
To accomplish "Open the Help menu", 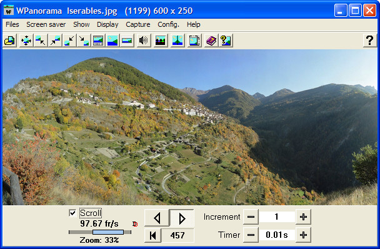I will pos(193,24).
